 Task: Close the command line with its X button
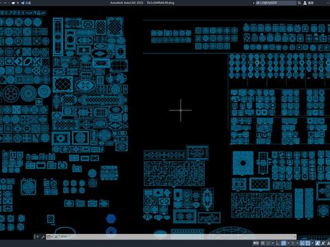[x=38, y=237]
